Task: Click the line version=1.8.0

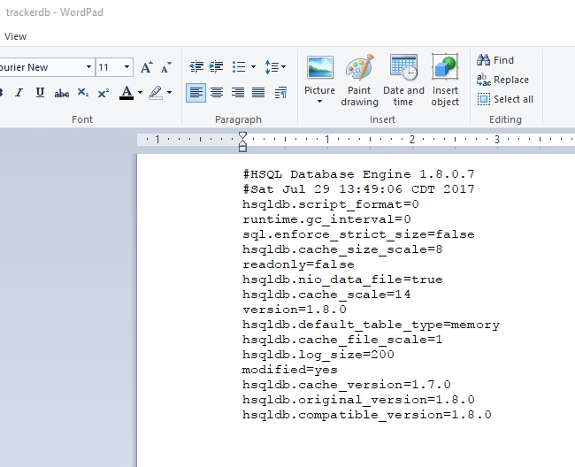Action: click(x=294, y=310)
